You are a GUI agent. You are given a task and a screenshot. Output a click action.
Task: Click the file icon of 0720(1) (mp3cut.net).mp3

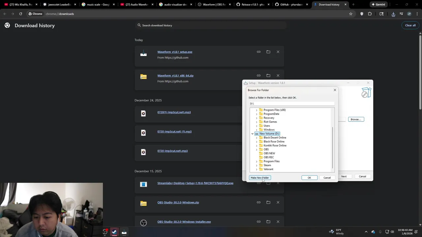tap(143, 114)
